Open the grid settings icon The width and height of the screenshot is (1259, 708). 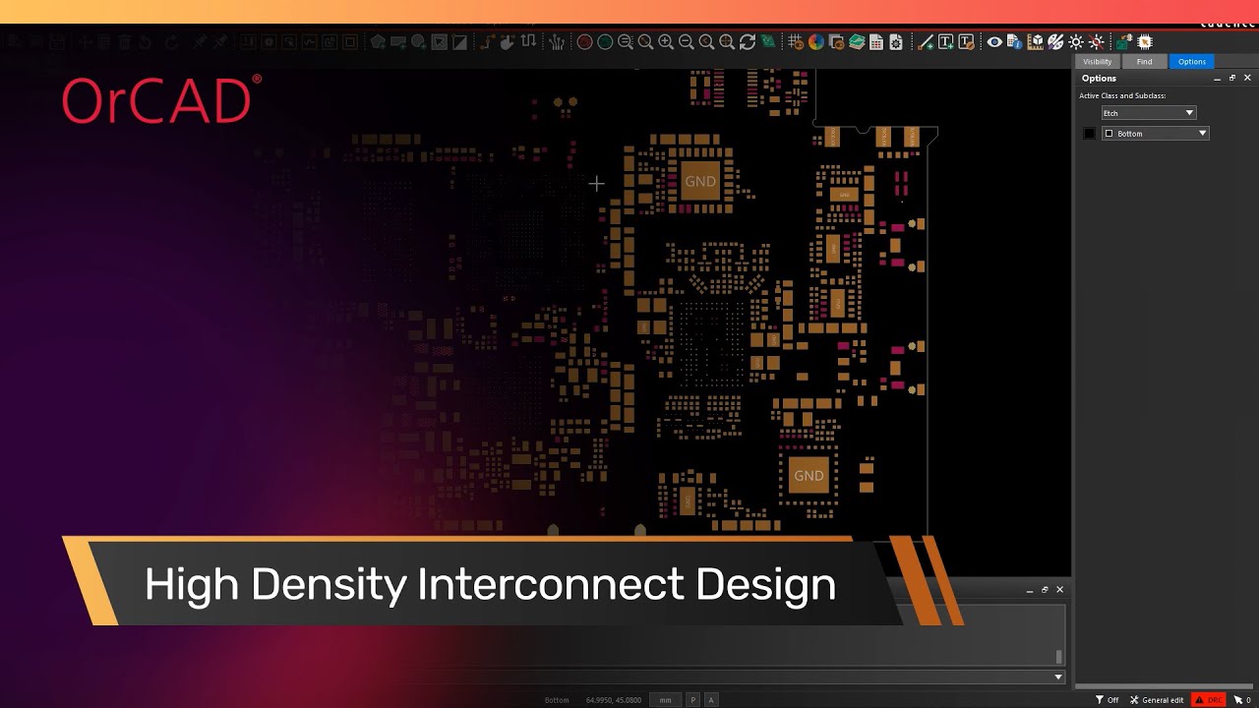[x=795, y=42]
